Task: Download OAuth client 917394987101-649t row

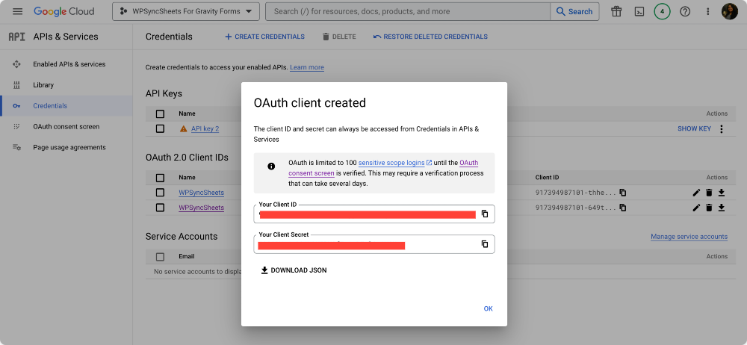Action: 722,208
